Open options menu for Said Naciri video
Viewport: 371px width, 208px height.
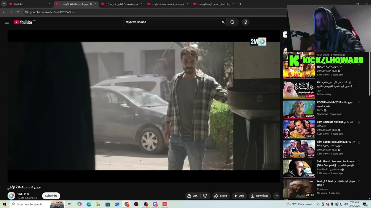[359, 162]
